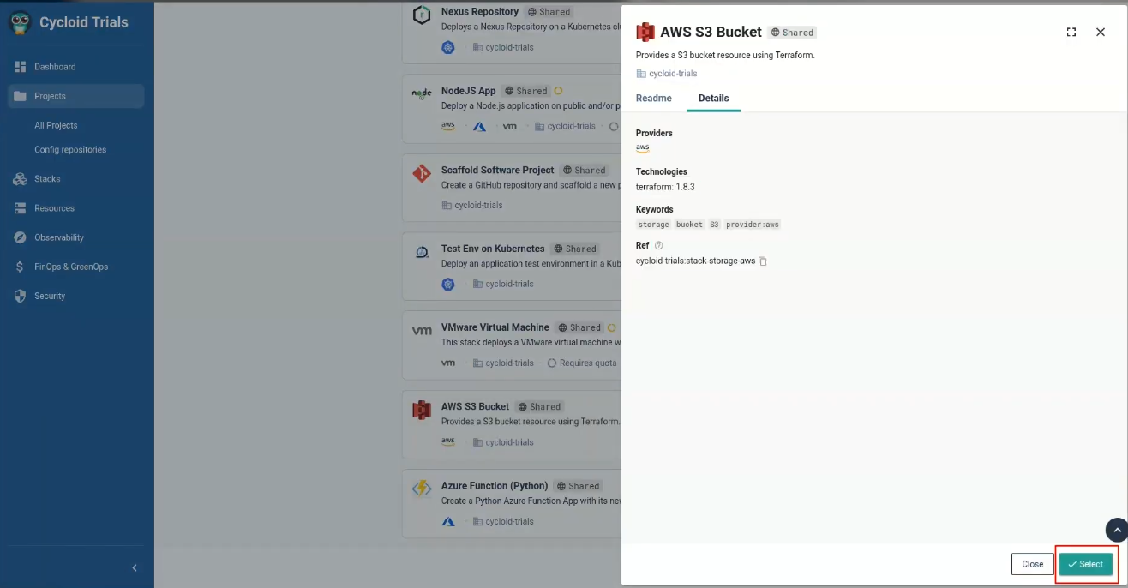Click the Test Env on Kubernetes stack icon
The image size is (1128, 588).
pos(422,252)
